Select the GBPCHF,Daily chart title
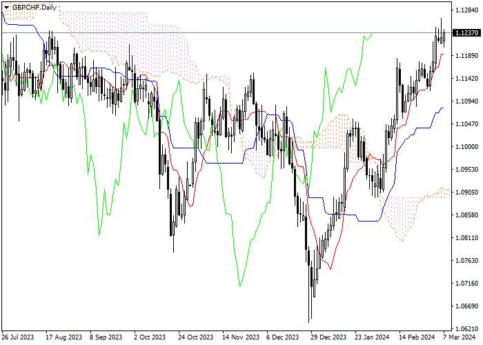The width and height of the screenshot is (483, 345). pyautogui.click(x=34, y=8)
